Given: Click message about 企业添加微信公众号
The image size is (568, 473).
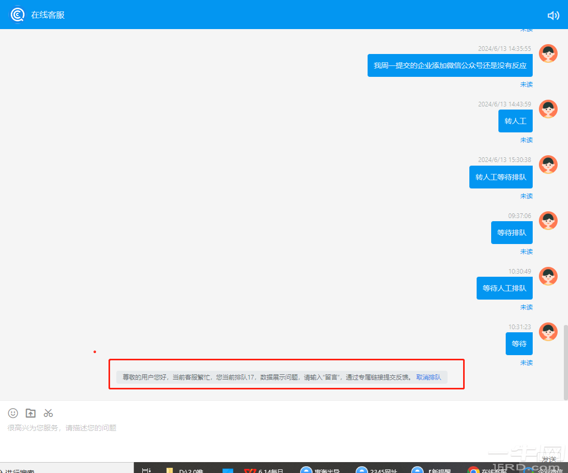Looking at the screenshot, I should (x=450, y=65).
